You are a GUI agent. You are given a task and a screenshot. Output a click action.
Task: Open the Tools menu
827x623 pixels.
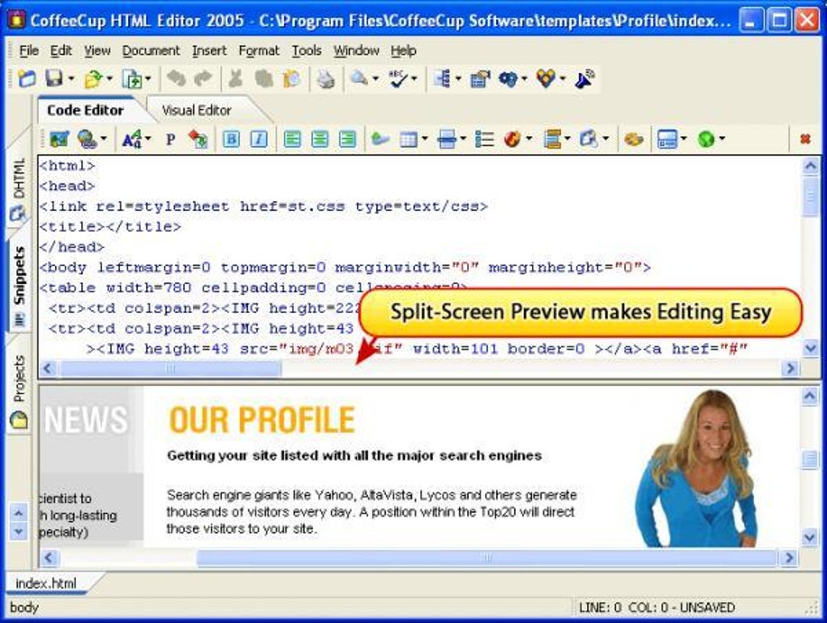coord(306,50)
